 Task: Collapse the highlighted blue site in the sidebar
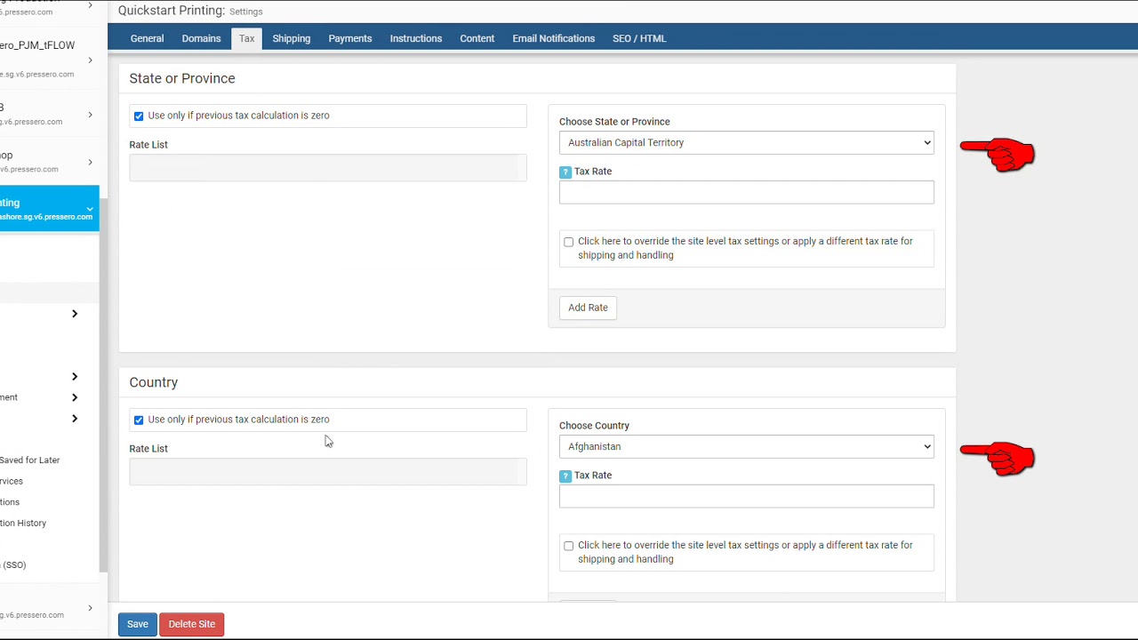[x=90, y=209]
